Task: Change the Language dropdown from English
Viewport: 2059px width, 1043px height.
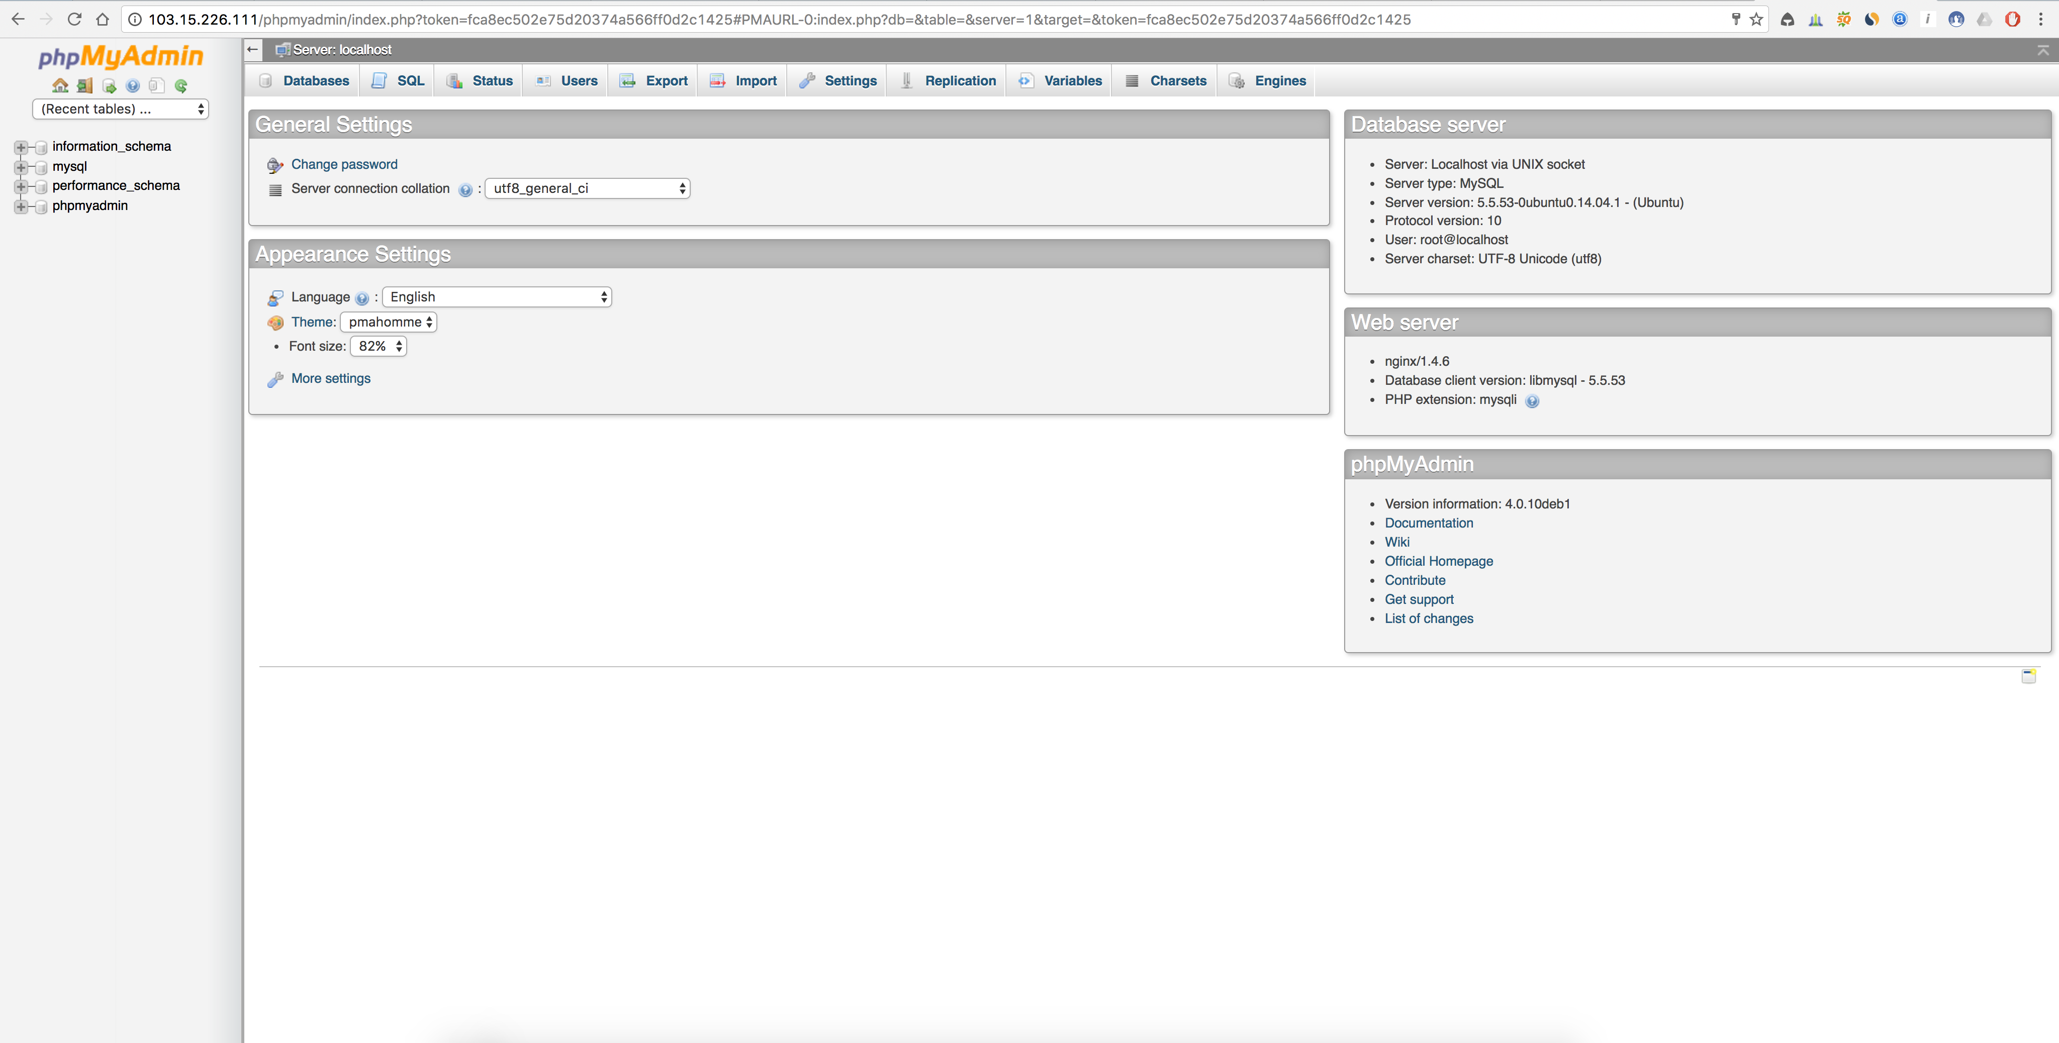Action: pyautogui.click(x=496, y=296)
